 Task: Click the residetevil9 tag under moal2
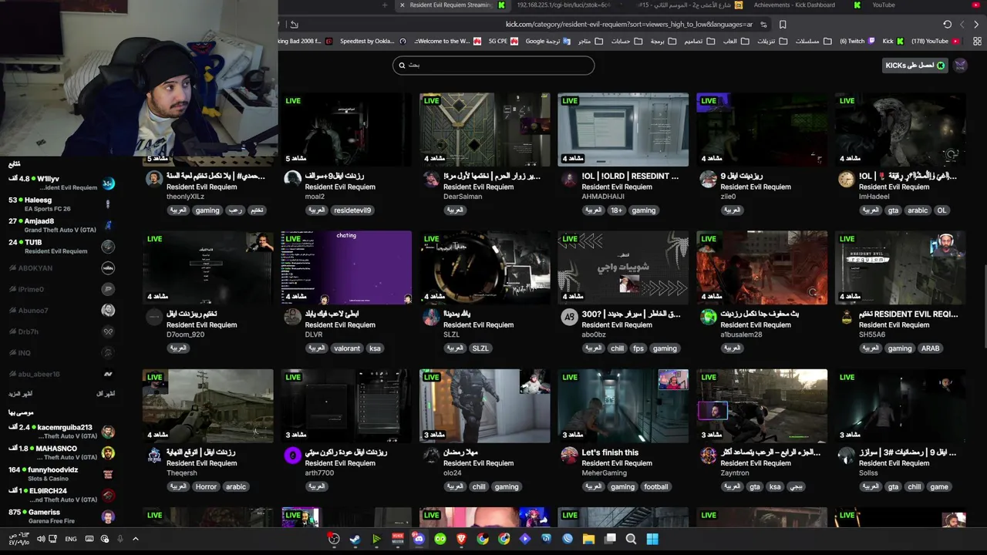[x=352, y=210]
